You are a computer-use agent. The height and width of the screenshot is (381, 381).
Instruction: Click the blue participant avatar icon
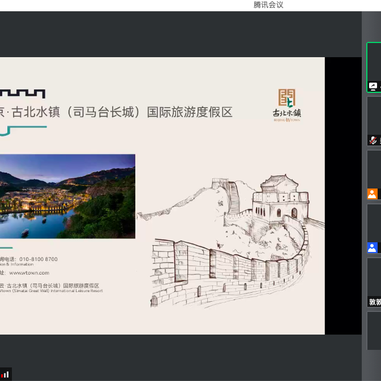(x=373, y=247)
